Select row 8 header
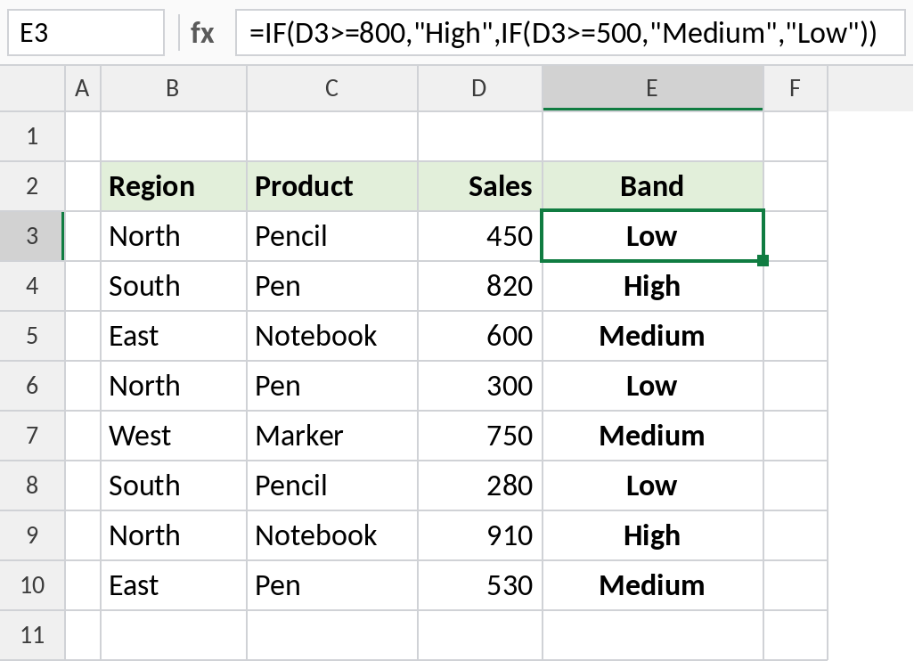The image size is (914, 661). click(x=32, y=486)
